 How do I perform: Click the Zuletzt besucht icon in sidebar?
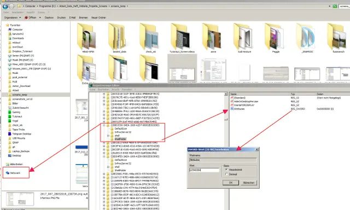(10, 108)
